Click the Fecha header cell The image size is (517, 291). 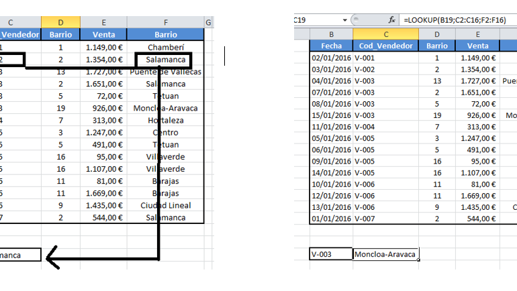[332, 46]
